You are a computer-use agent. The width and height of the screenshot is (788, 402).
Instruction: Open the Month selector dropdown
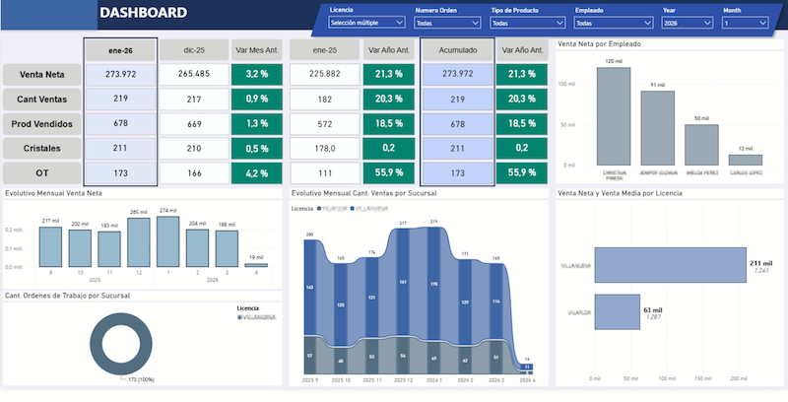click(746, 23)
